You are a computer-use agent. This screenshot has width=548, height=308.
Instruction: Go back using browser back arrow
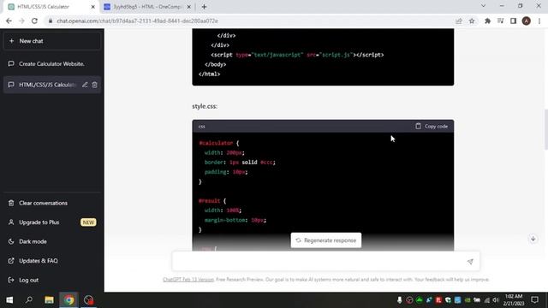click(x=9, y=21)
